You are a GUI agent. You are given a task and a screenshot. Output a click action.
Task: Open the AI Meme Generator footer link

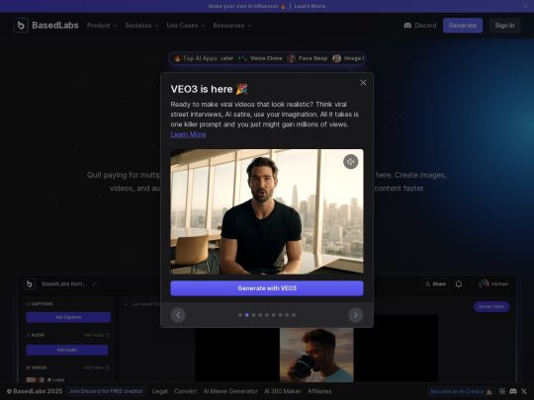click(230, 391)
